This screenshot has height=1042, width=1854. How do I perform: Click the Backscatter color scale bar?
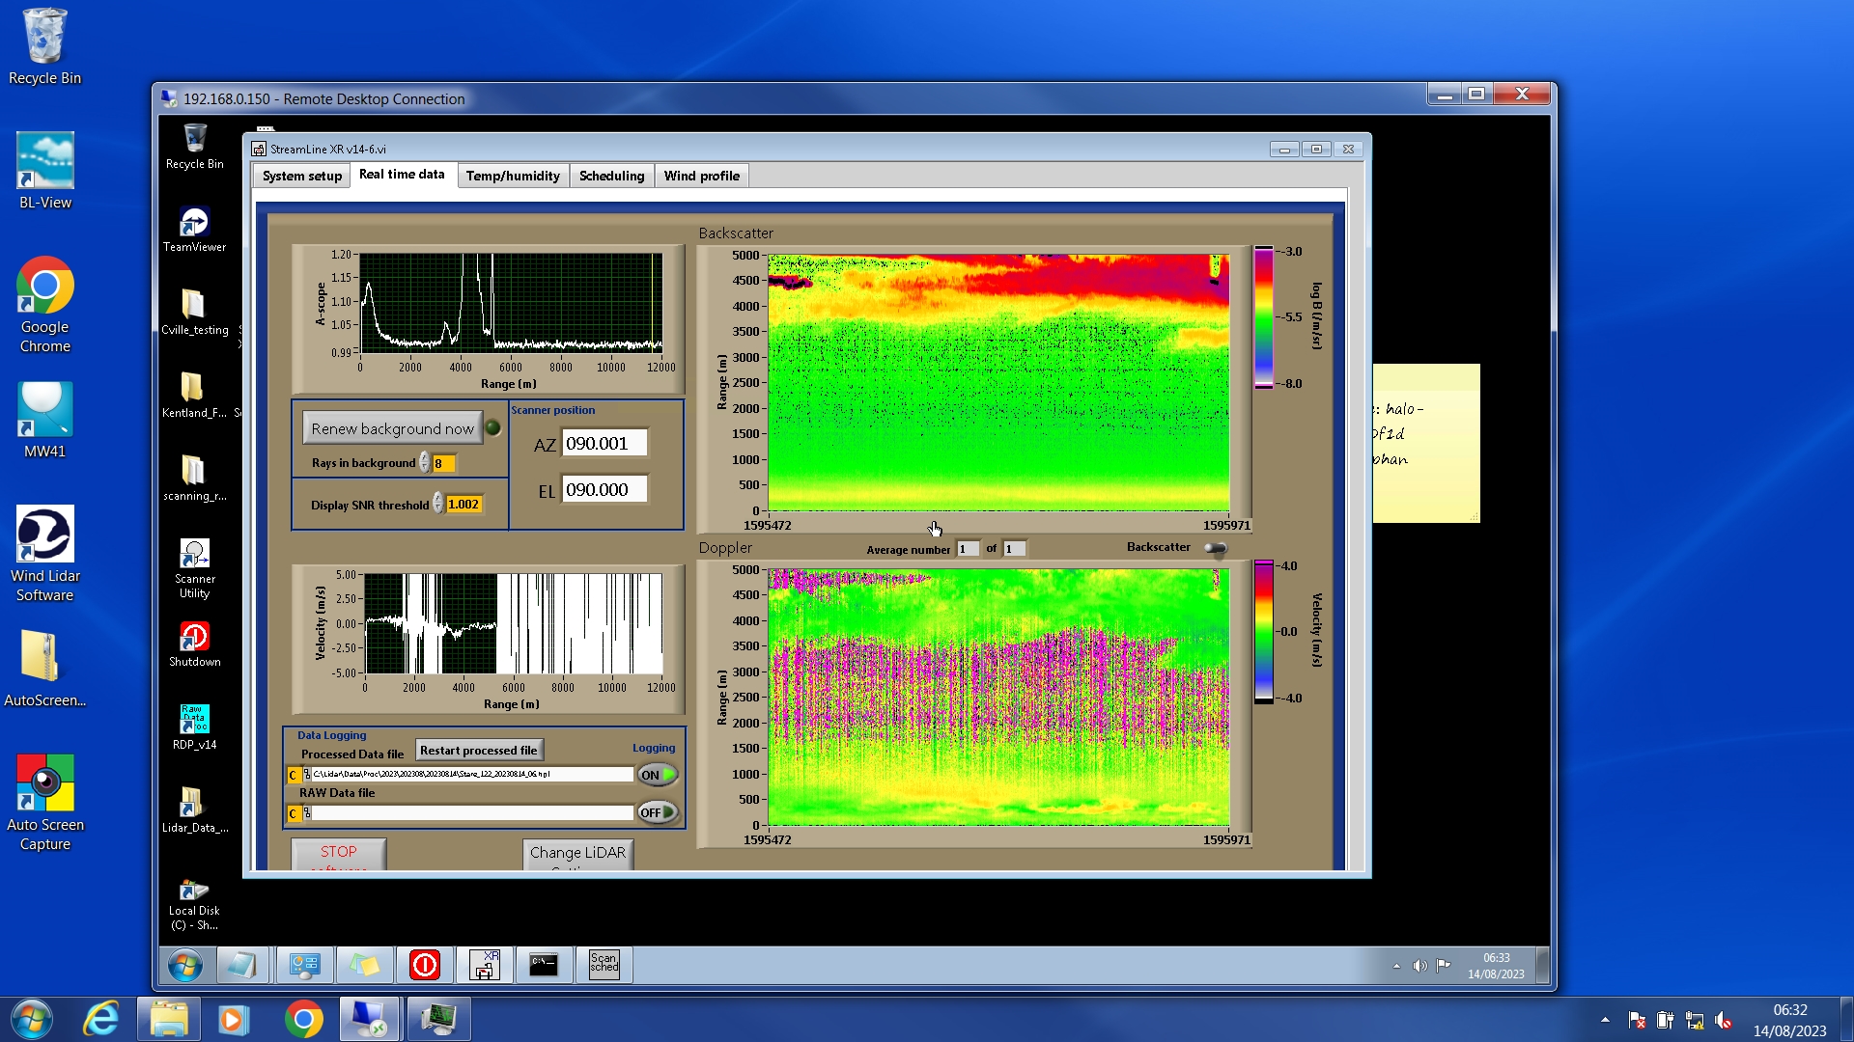click(1263, 316)
